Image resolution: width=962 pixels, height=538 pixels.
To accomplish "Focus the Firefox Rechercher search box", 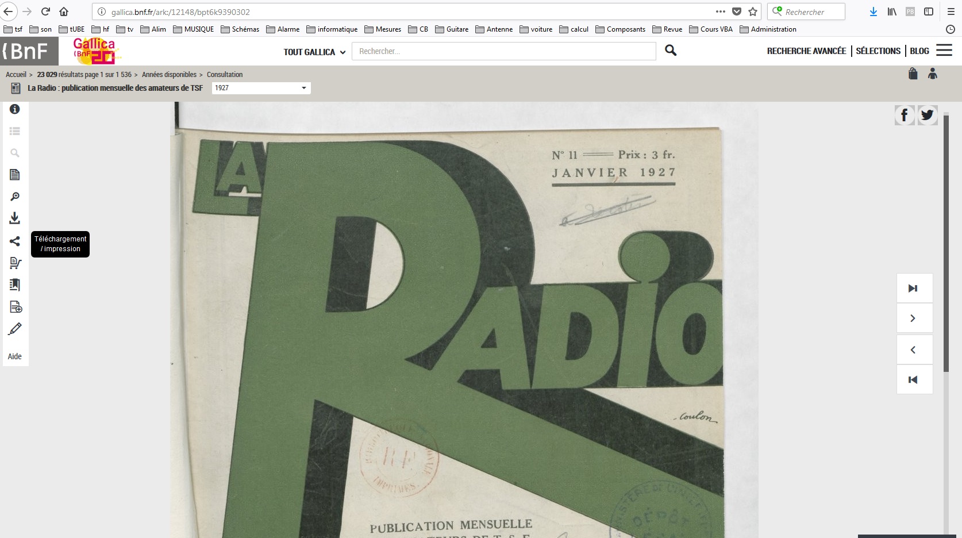I will coord(806,11).
